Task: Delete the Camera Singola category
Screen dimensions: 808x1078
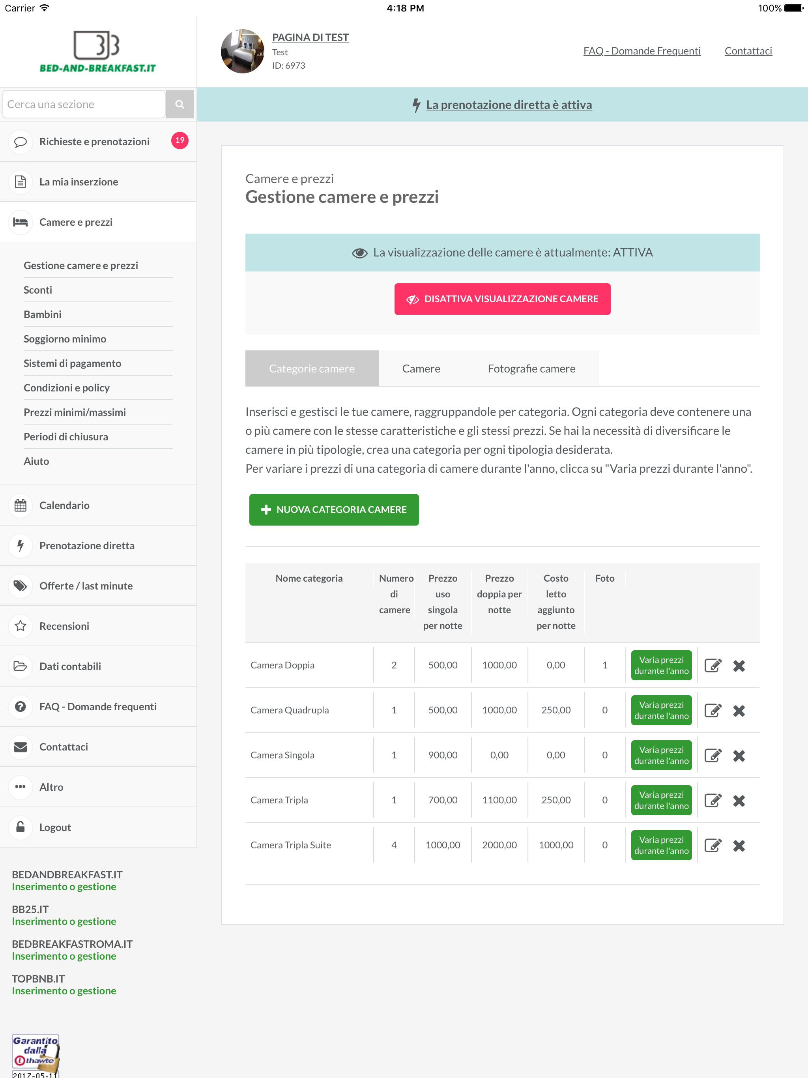Action: (x=739, y=755)
